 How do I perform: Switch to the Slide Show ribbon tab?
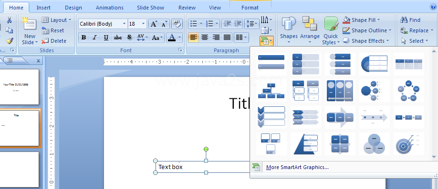coord(151,8)
